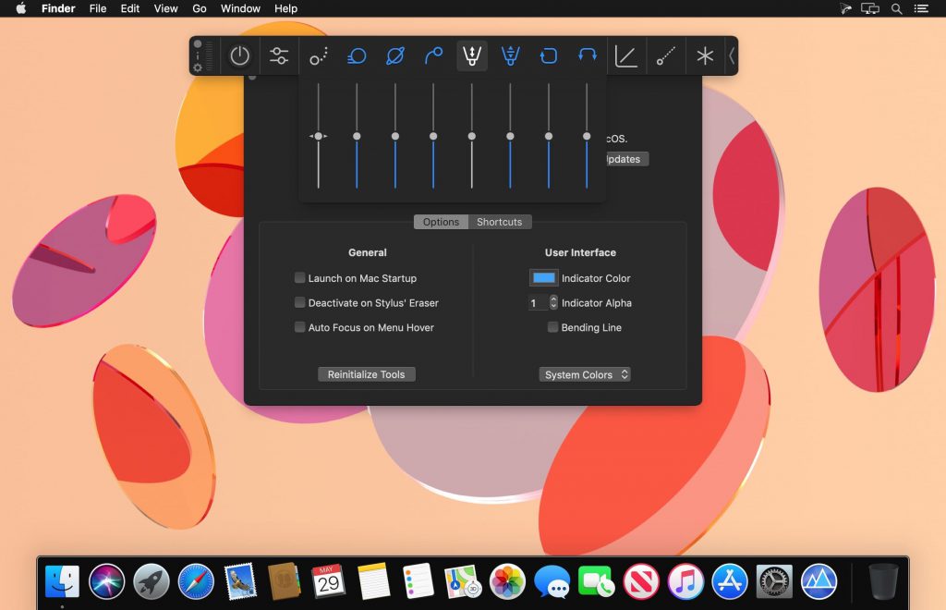Open the Window menu in the menu bar
The width and height of the screenshot is (946, 610).
pos(240,8)
